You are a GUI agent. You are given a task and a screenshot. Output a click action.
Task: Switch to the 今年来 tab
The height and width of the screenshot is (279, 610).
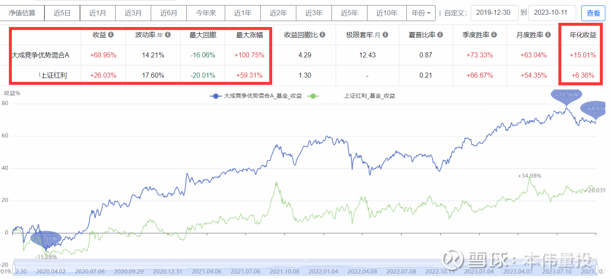206,13
